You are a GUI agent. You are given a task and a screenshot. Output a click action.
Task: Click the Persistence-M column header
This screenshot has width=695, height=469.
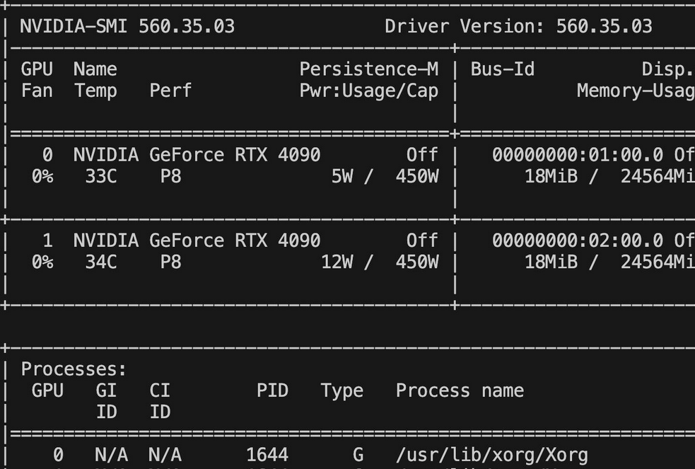[x=369, y=69]
